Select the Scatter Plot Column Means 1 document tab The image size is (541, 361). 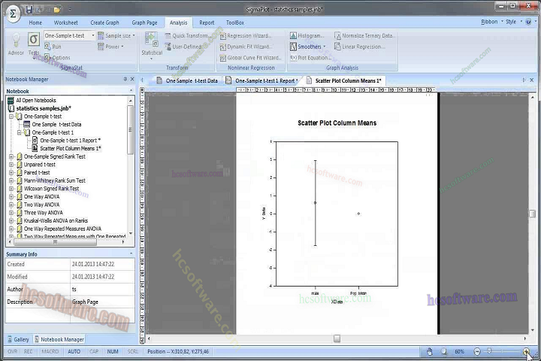[343, 80]
